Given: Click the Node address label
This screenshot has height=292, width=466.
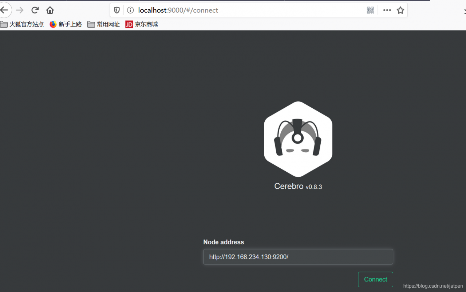Looking at the screenshot, I should [224, 242].
